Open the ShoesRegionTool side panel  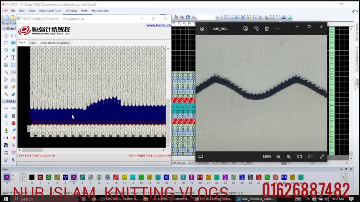[x=357, y=59]
